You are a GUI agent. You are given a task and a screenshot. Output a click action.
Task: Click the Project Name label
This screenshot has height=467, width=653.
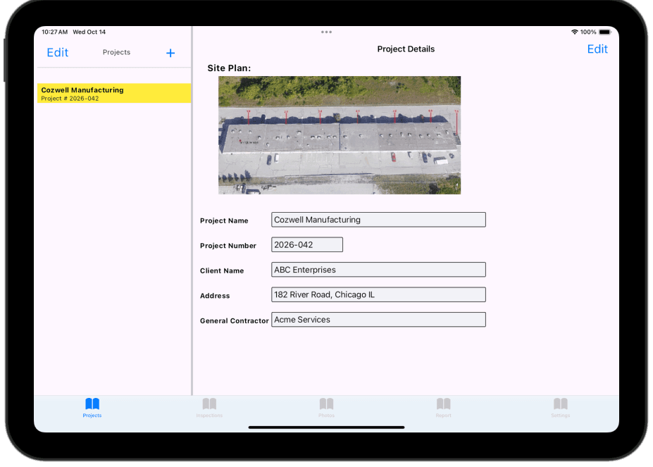coord(223,220)
